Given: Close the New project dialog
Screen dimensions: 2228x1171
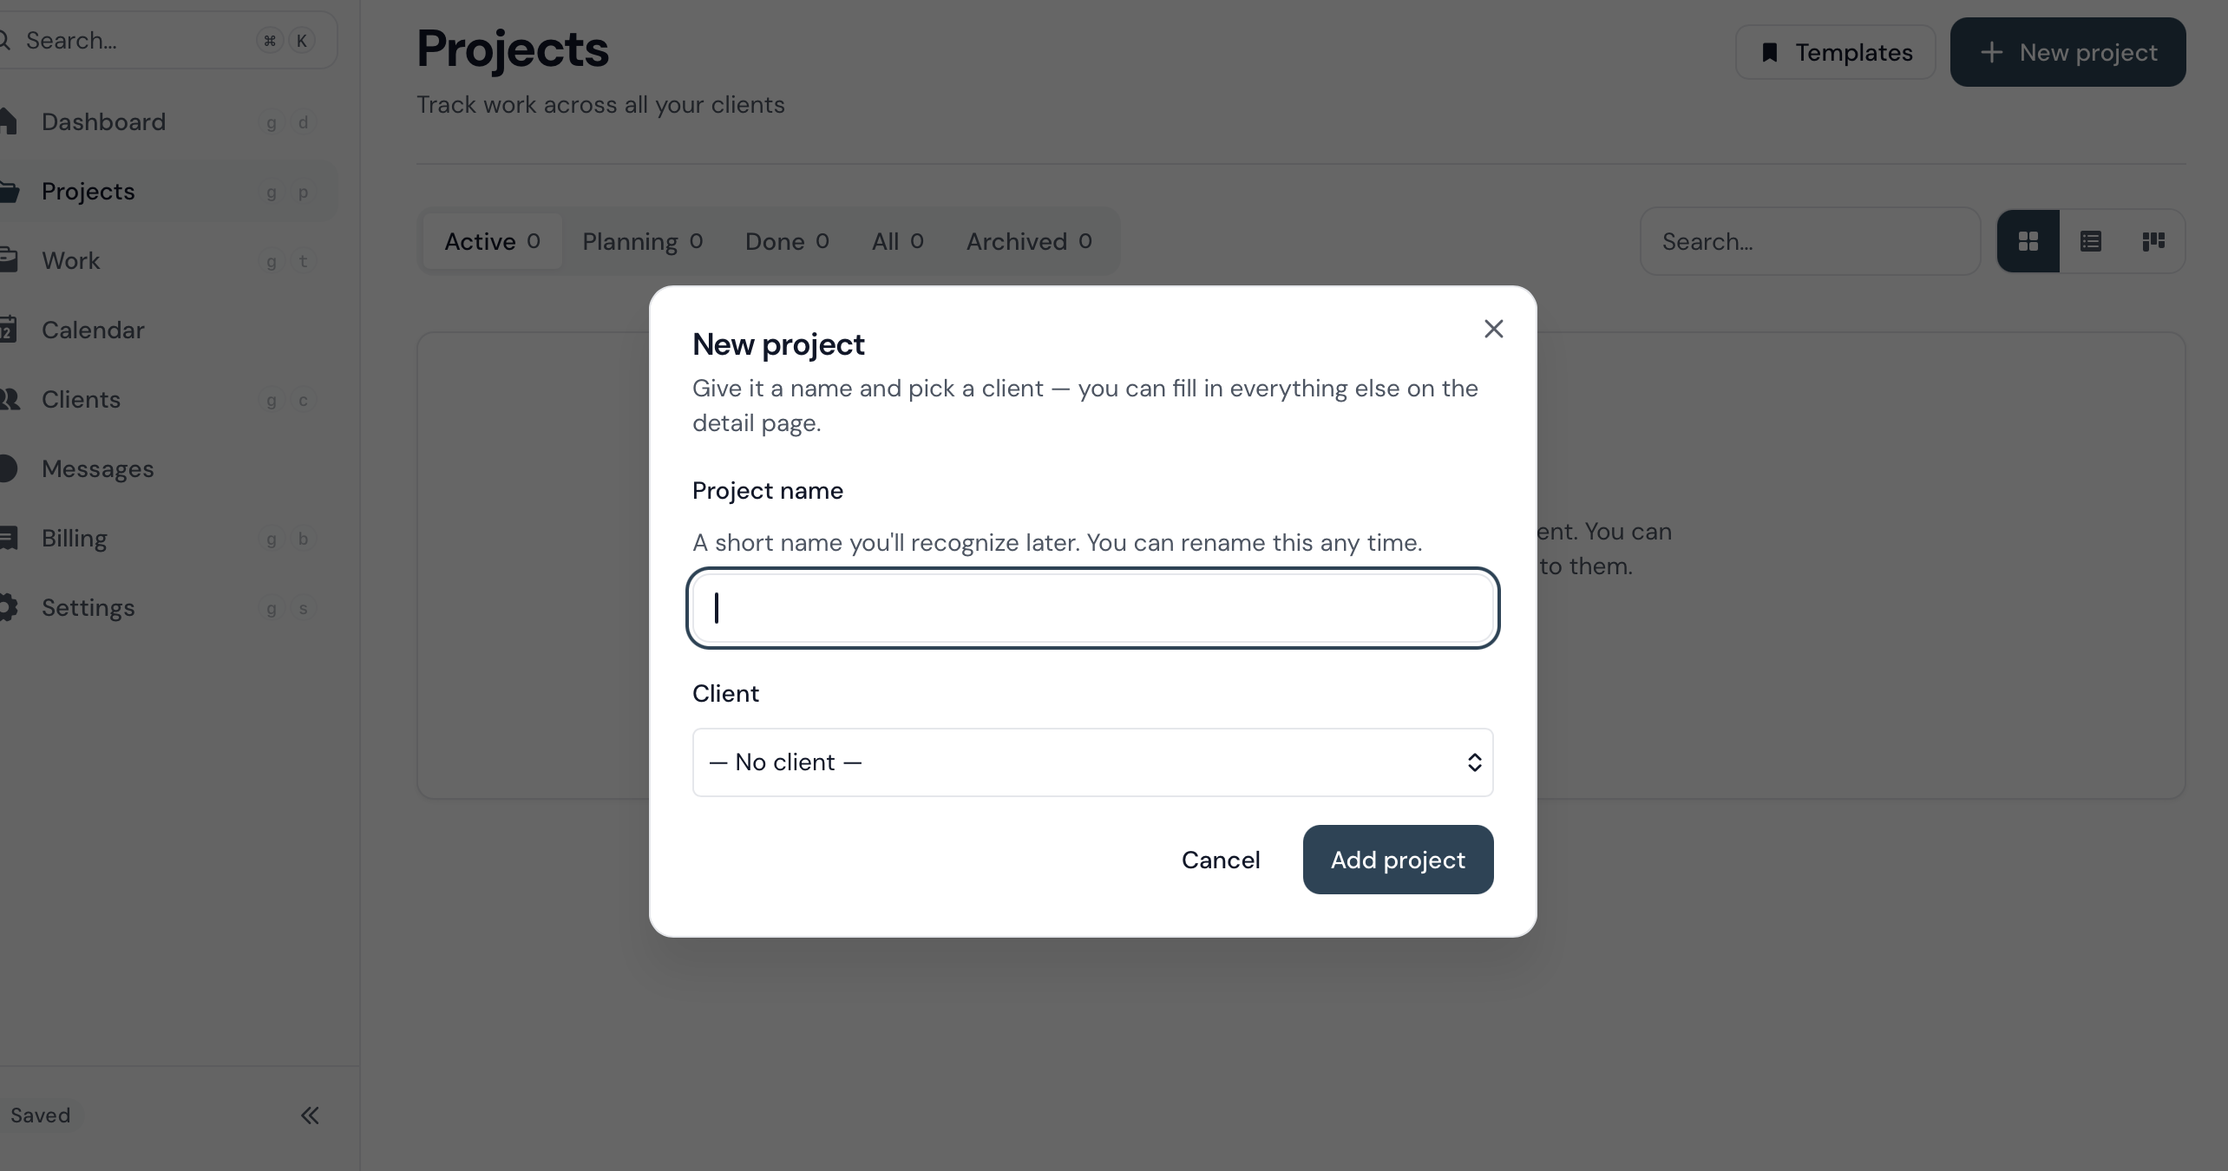Looking at the screenshot, I should tap(1493, 329).
